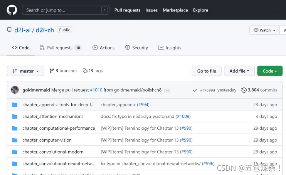This screenshot has height=175, width=286.
Task: Open the d2l-ai organization link
Action: [22, 30]
